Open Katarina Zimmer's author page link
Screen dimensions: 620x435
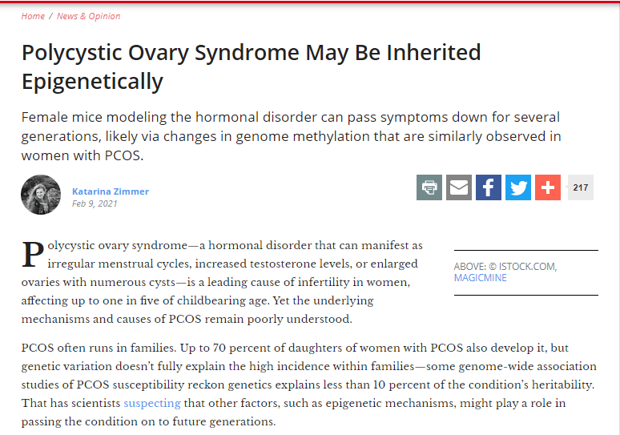click(111, 191)
